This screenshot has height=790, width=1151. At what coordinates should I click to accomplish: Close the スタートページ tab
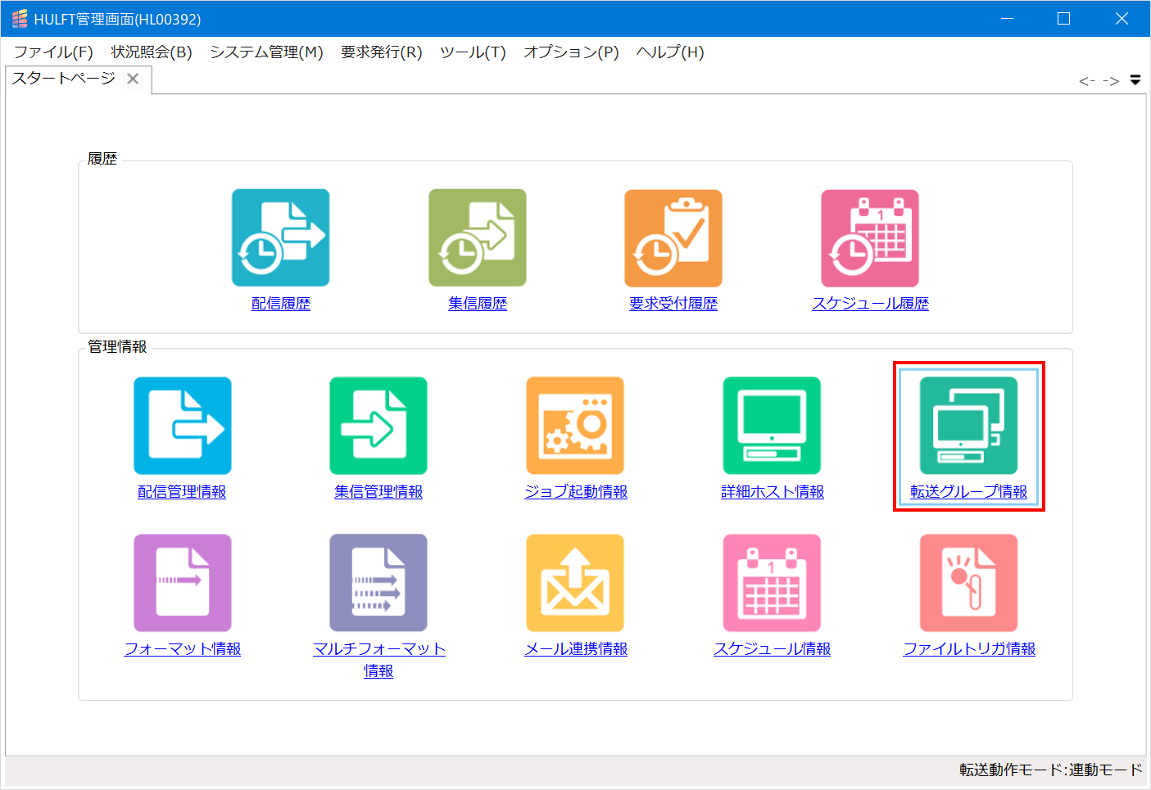[x=133, y=79]
